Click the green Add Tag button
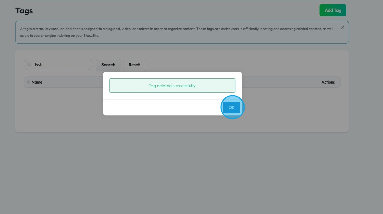 tap(333, 10)
